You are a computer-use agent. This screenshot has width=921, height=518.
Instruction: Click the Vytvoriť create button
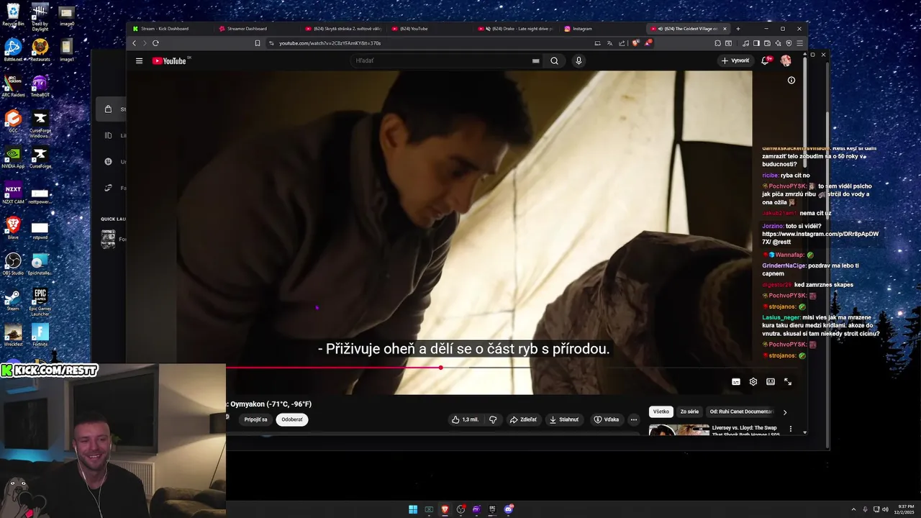(735, 61)
